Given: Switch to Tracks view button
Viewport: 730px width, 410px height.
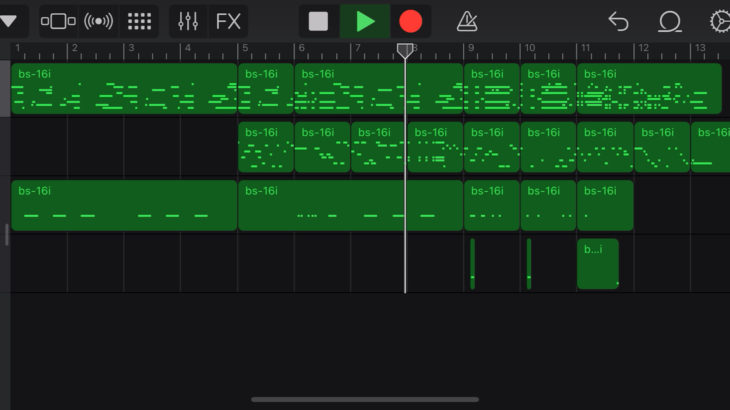Looking at the screenshot, I should coord(58,21).
